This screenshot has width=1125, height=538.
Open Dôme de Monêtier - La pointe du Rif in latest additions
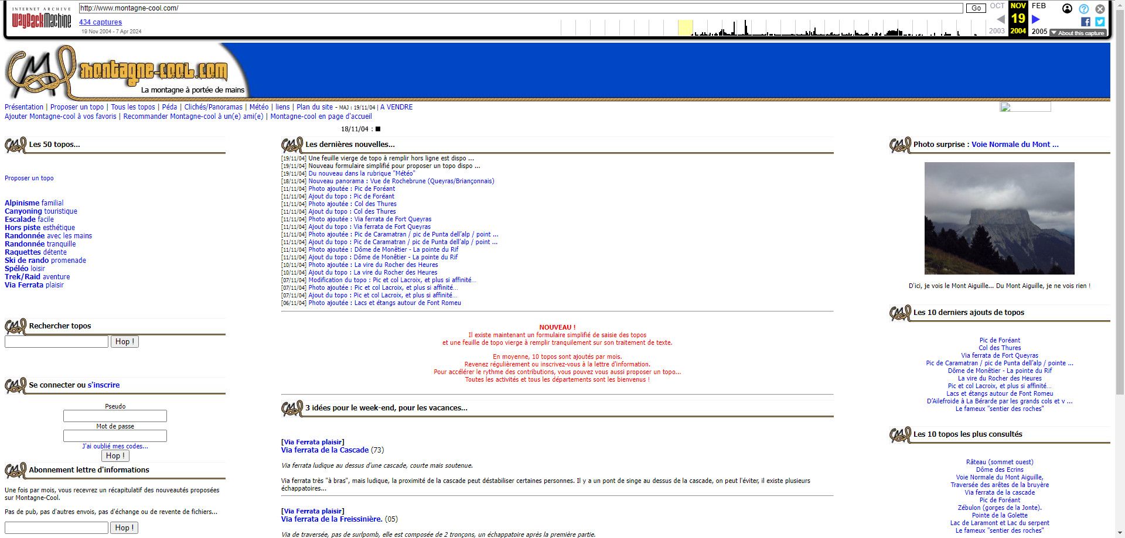tap(1000, 371)
